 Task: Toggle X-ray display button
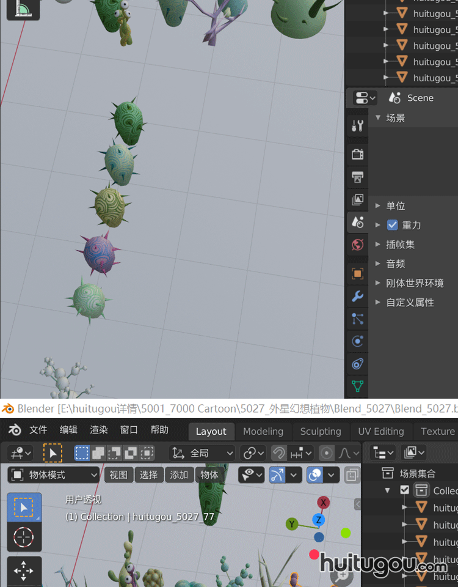352,476
